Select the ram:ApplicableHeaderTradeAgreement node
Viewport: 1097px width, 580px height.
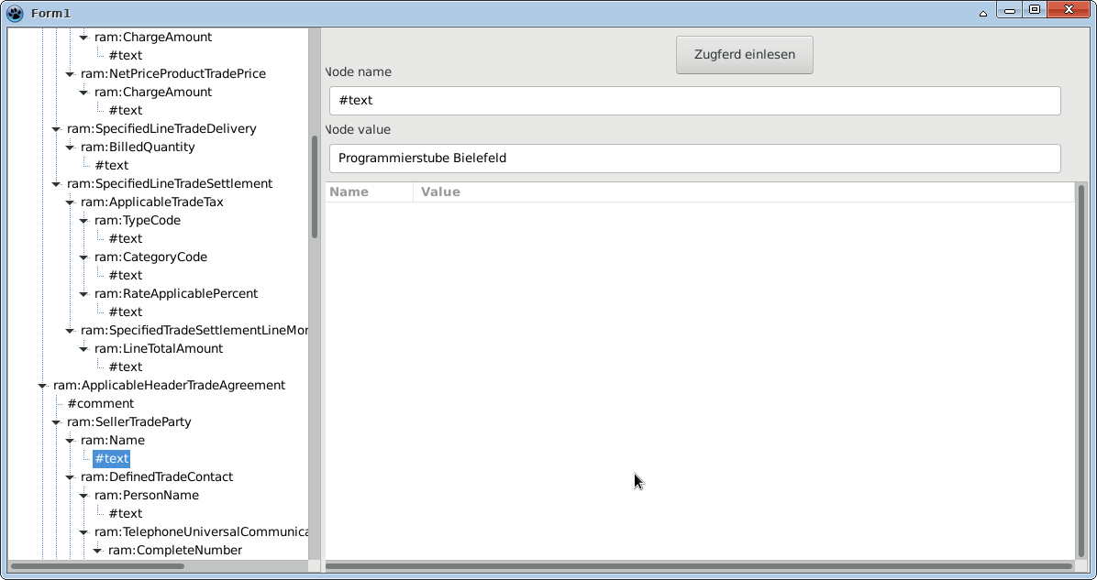point(170,385)
